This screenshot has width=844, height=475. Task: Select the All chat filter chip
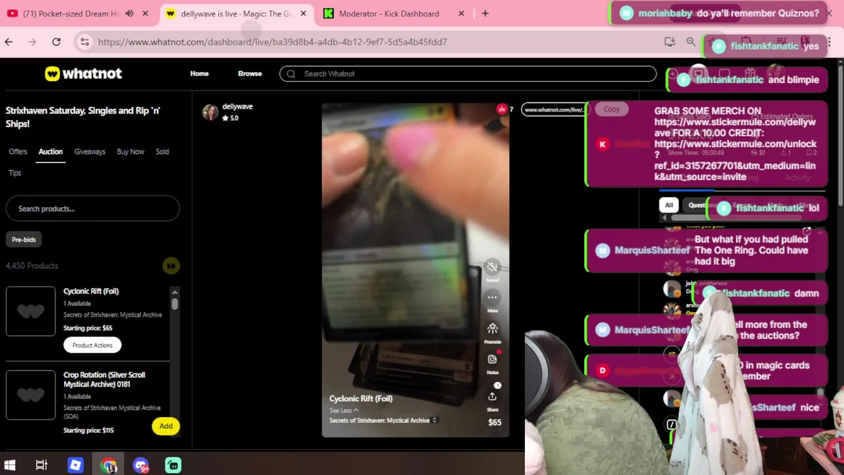point(669,205)
